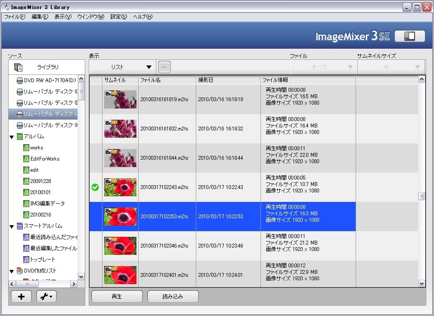Screen dimensions: 434x316
Task: Click the 20100101 album icon
Action: (x=26, y=192)
